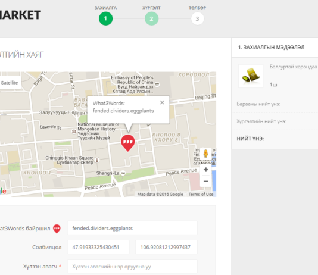Click the What3Words байршил input field
Screen dimensions: 318x275
[132, 228]
